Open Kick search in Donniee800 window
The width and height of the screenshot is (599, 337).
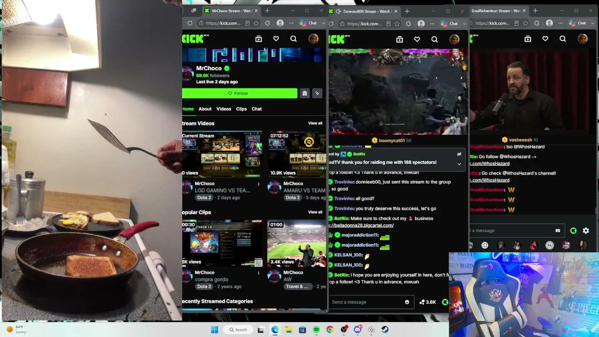(x=435, y=40)
